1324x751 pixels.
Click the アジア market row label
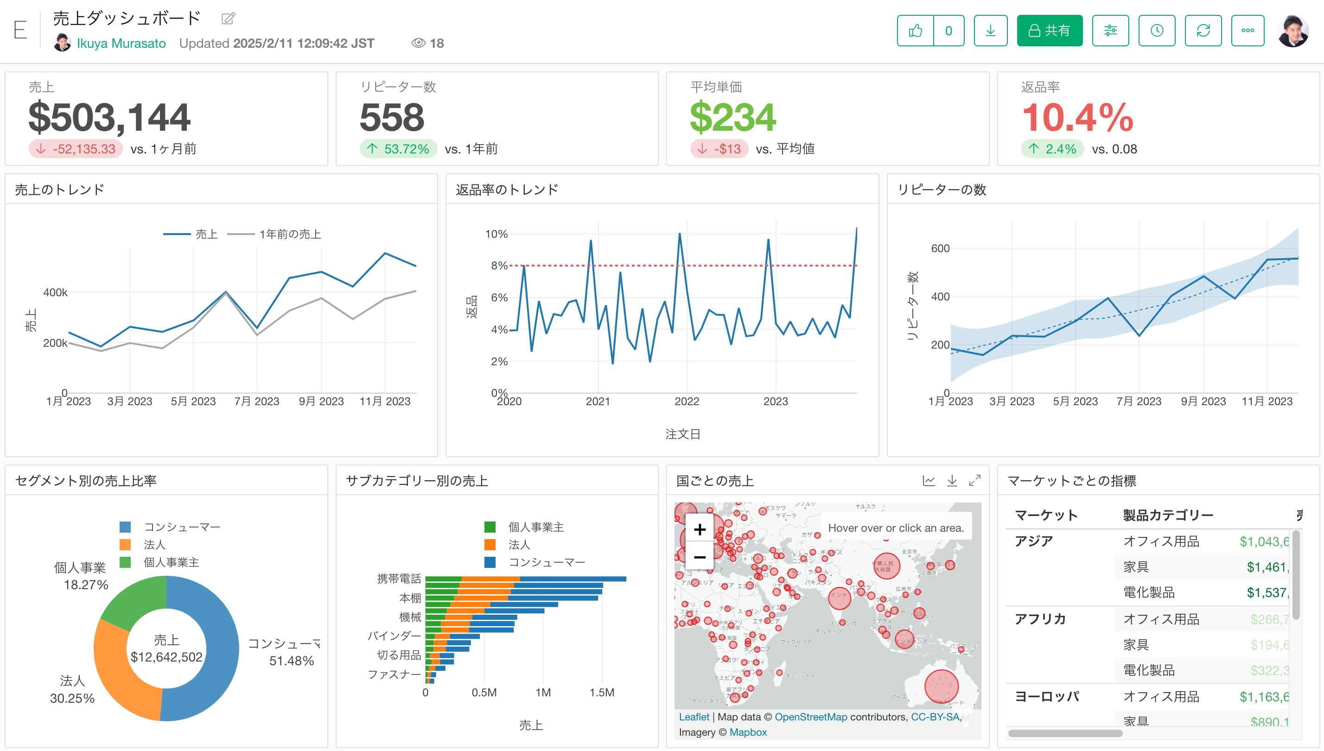(x=1034, y=541)
